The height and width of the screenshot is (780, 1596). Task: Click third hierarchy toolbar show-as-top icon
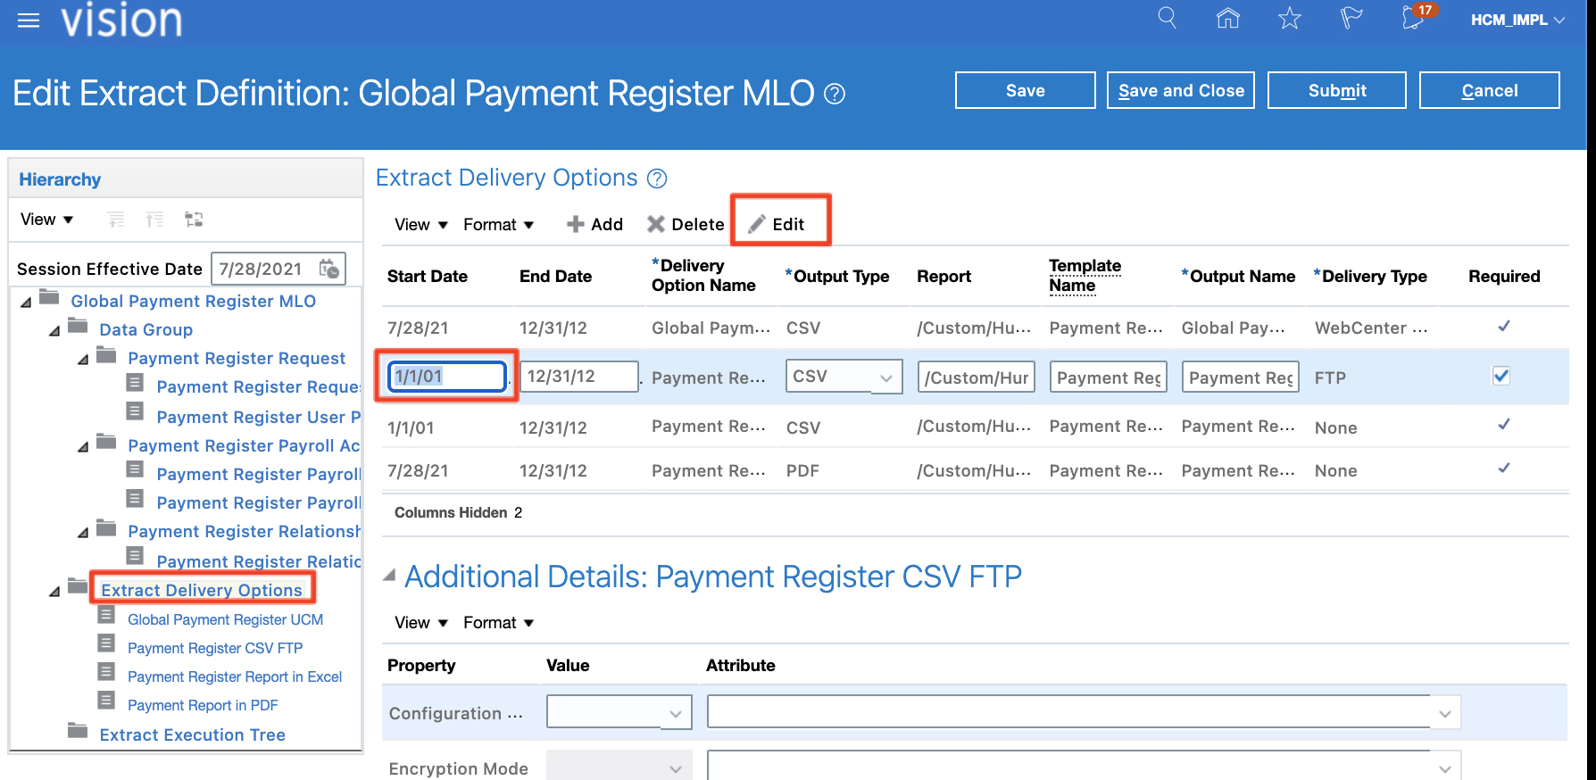pos(194,220)
